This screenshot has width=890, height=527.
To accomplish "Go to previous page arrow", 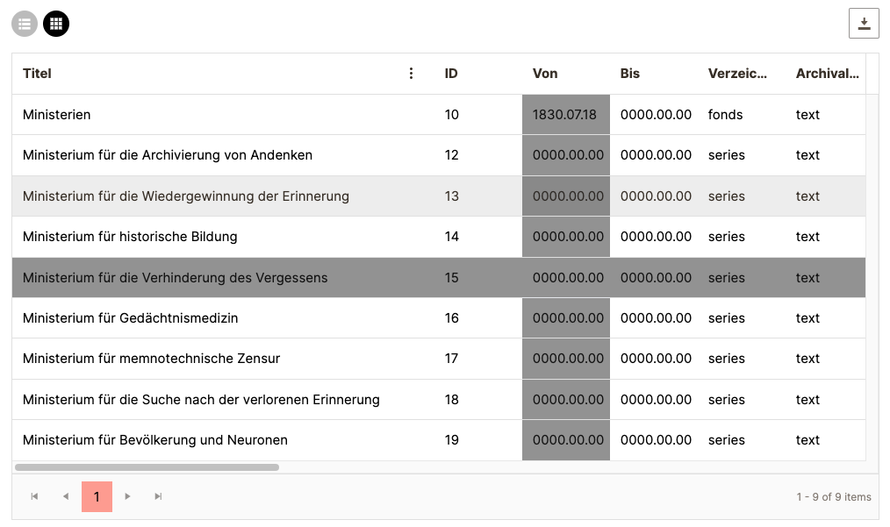I will coord(66,496).
